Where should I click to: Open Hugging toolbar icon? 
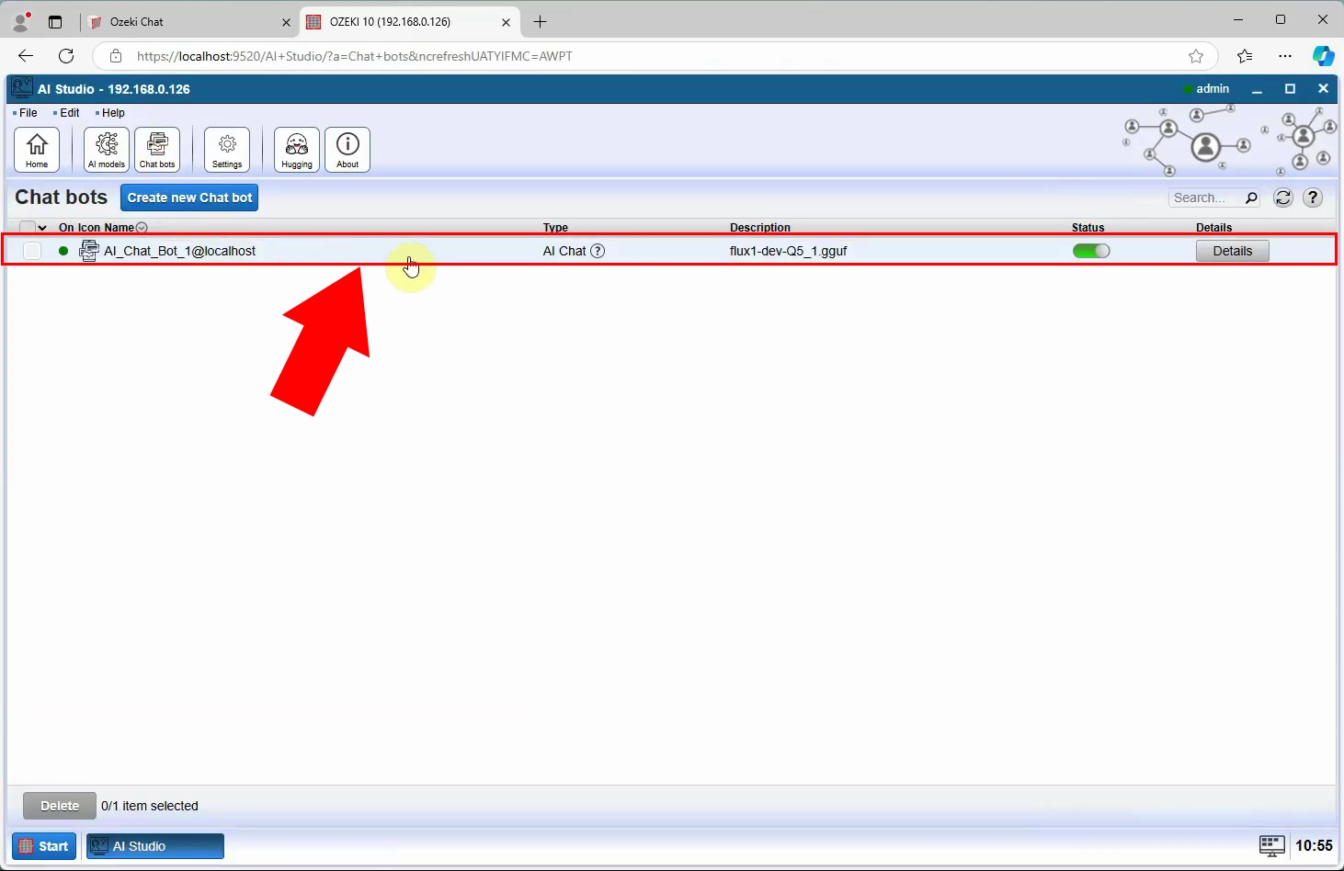click(297, 150)
